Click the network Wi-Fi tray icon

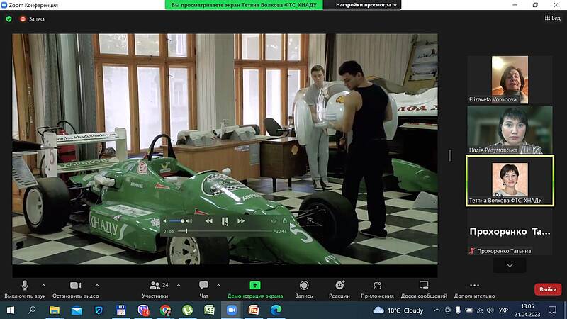480,310
